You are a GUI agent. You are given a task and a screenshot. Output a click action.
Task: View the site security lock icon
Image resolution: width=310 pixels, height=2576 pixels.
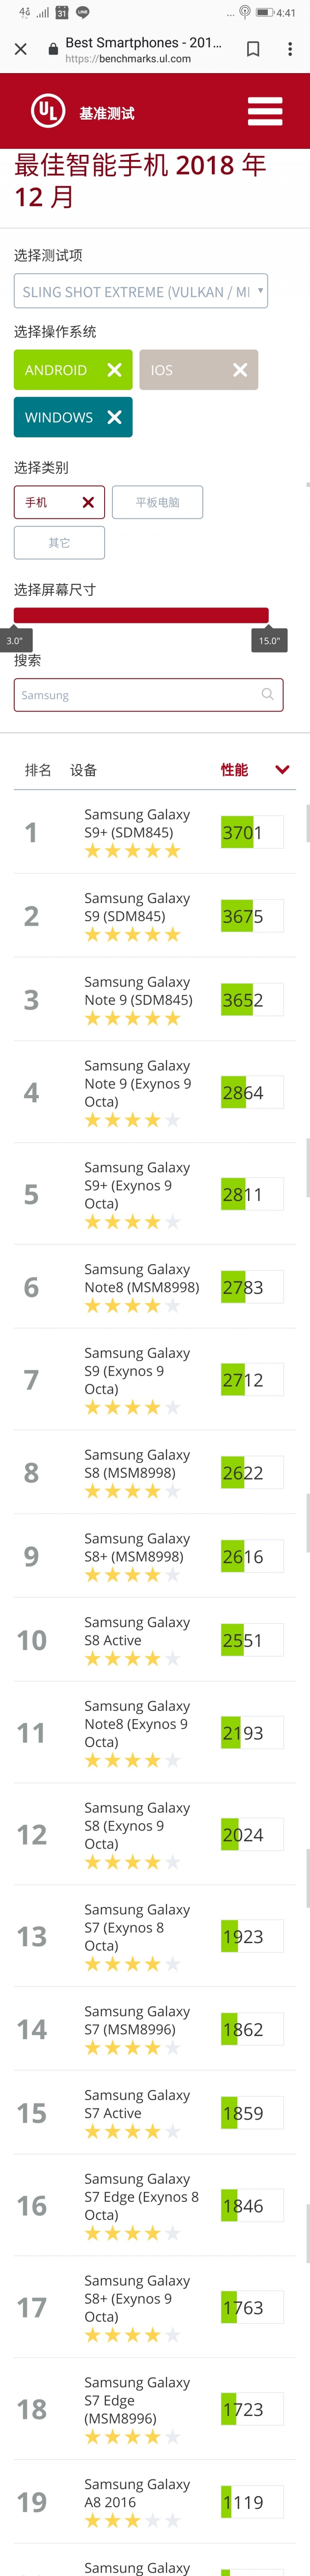[x=53, y=49]
